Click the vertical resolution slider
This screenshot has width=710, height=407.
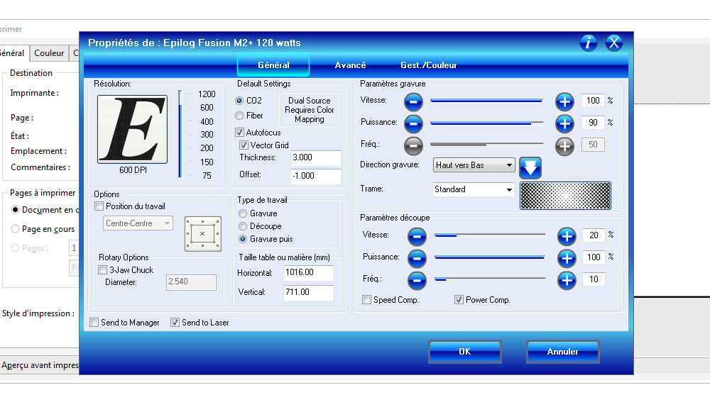pos(180,134)
